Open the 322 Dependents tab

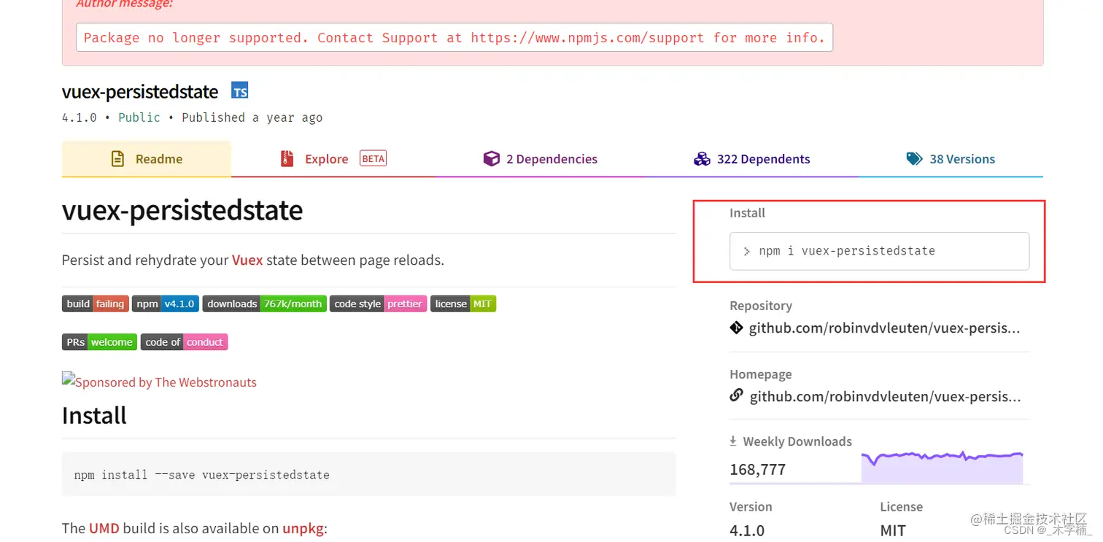click(x=752, y=158)
